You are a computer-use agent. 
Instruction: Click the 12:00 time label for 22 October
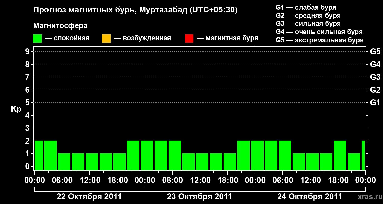90,180
